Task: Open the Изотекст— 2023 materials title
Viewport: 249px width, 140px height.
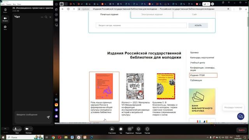Action: [x=136, y=108]
